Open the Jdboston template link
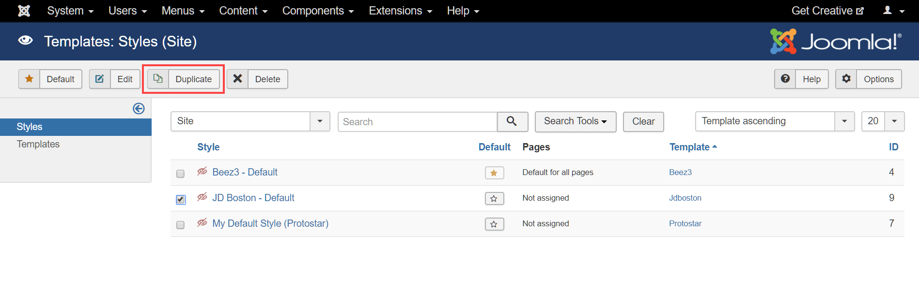The image size is (919, 293). [685, 198]
